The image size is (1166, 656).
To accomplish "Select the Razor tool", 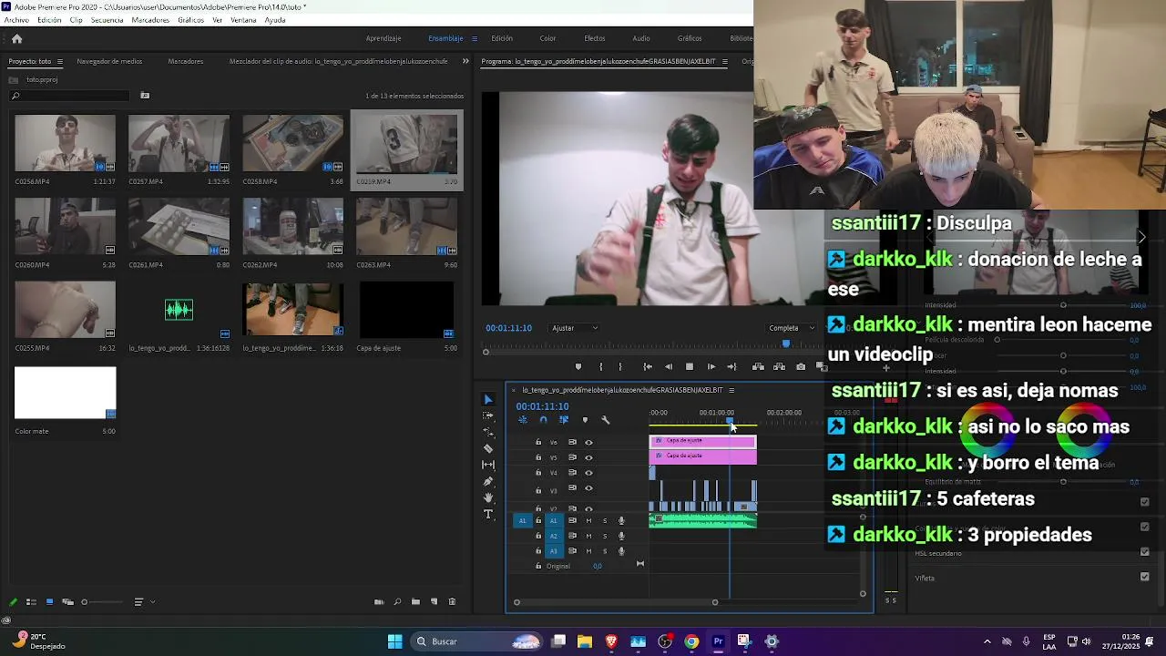I will [488, 448].
